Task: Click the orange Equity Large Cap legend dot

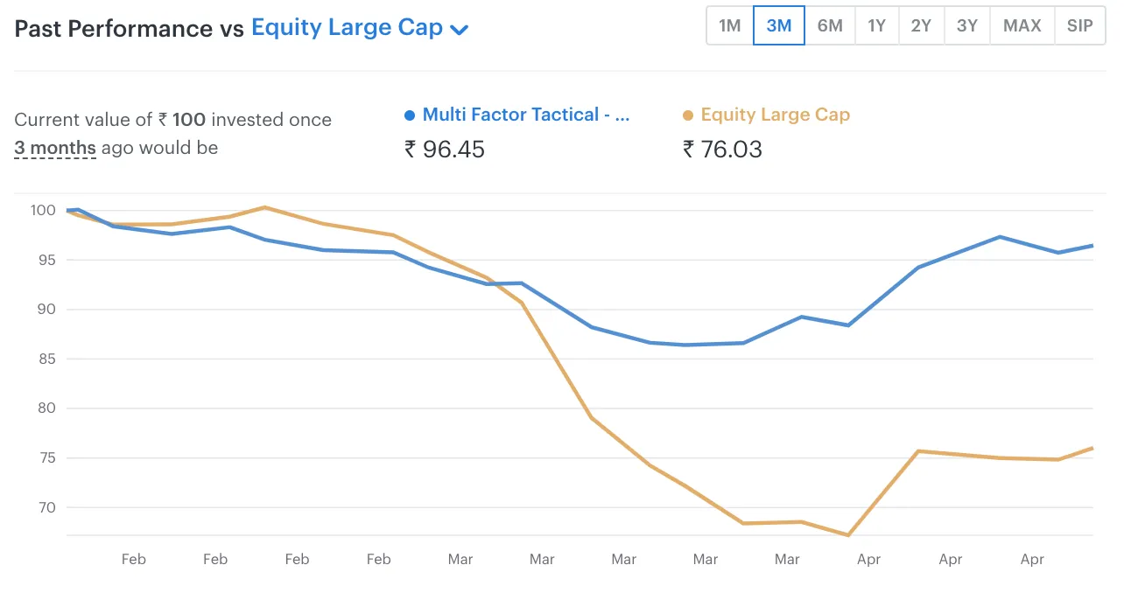Action: [688, 115]
